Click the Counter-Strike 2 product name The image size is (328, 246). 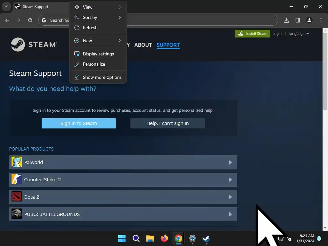coord(43,180)
